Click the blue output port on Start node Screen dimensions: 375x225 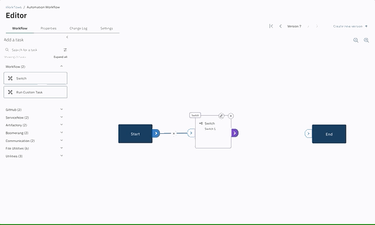coord(156,133)
